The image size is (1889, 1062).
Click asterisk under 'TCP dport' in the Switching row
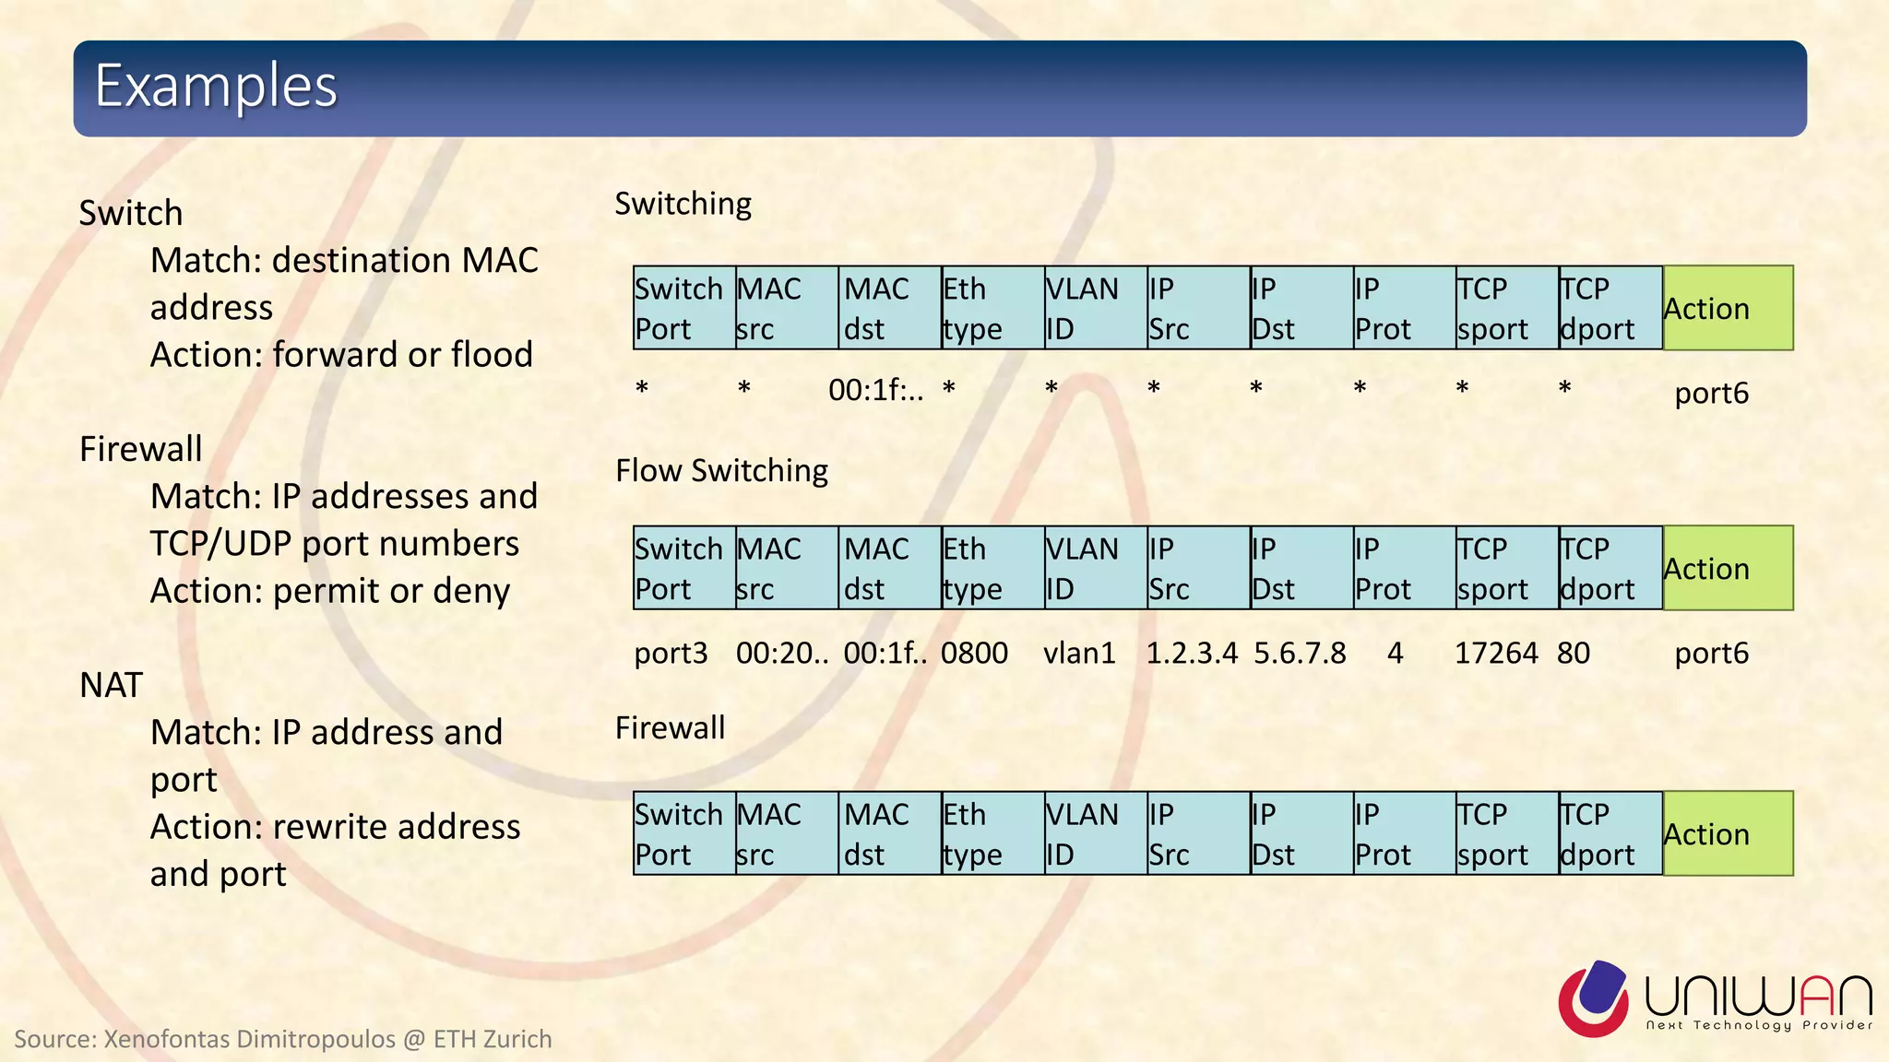coord(1564,387)
